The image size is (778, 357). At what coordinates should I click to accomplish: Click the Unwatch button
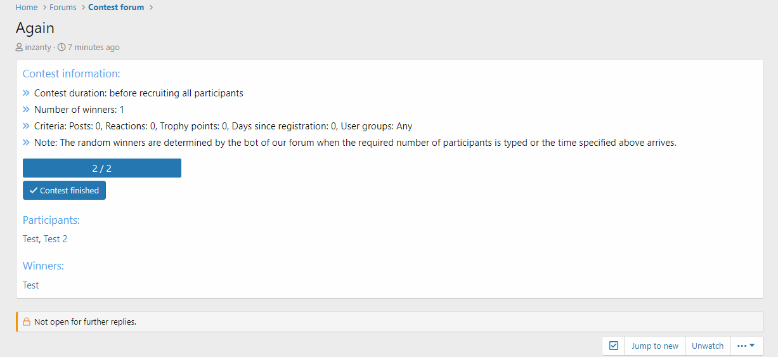(707, 346)
